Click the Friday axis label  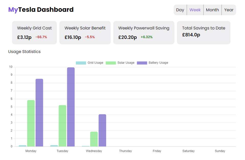(x=157, y=151)
